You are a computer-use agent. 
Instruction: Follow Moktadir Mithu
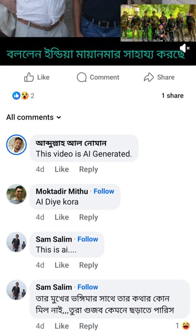click(104, 191)
